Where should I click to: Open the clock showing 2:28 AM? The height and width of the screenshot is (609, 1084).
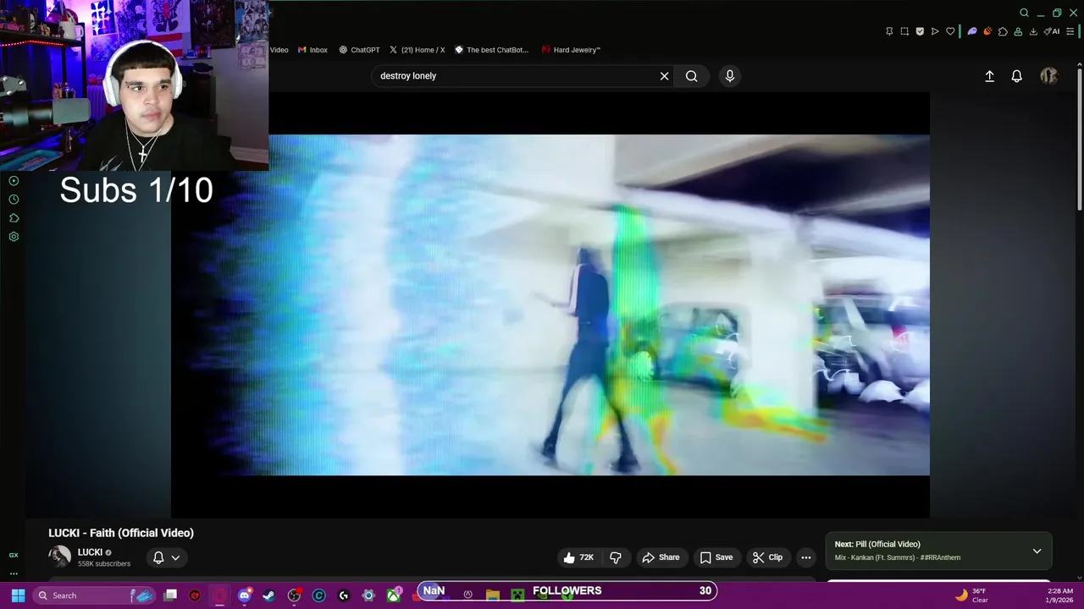coord(1060,595)
